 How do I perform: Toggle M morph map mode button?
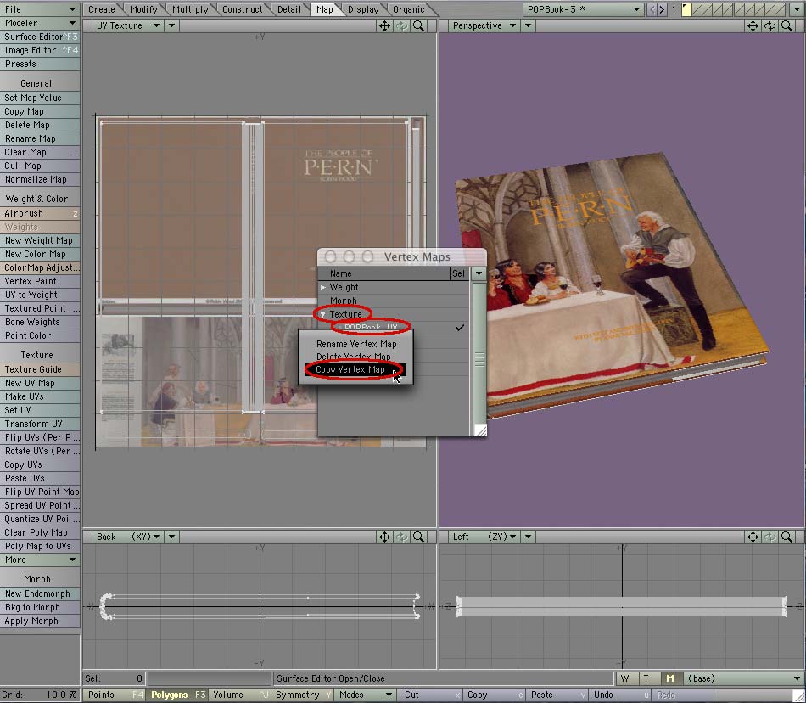669,678
